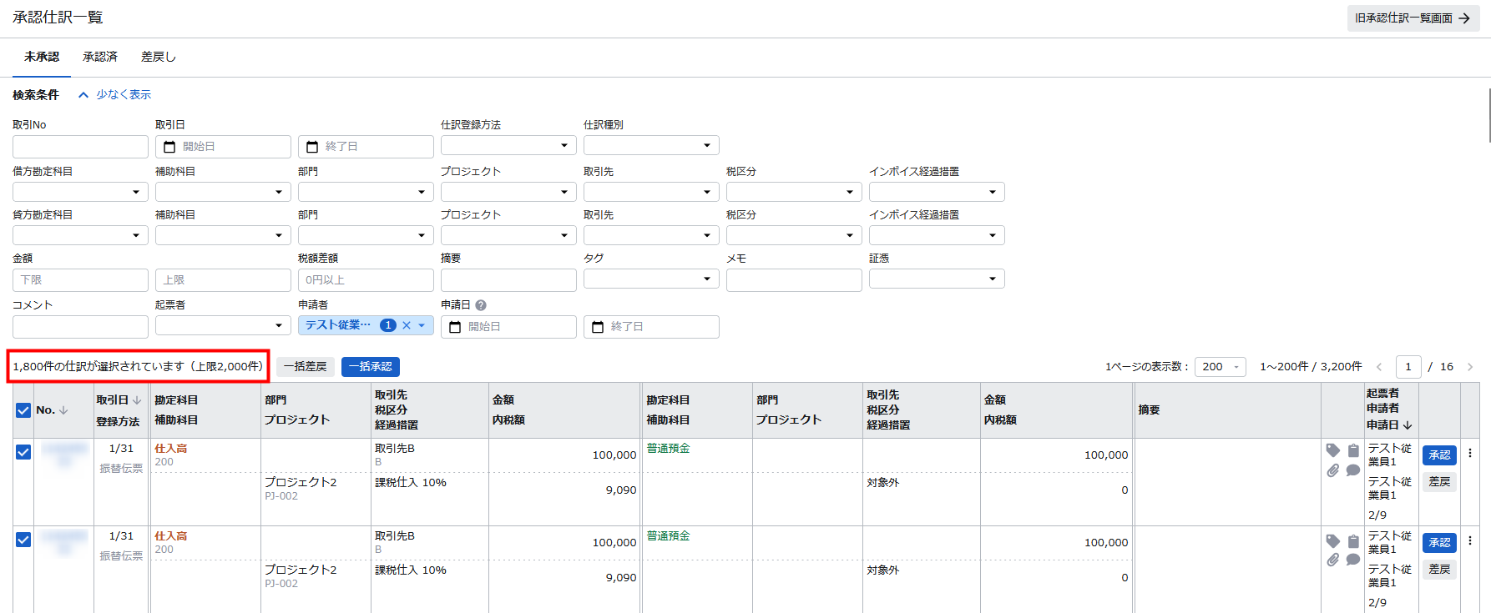Click the 申請日 help question mark icon
The image size is (1491, 613).
coord(481,305)
